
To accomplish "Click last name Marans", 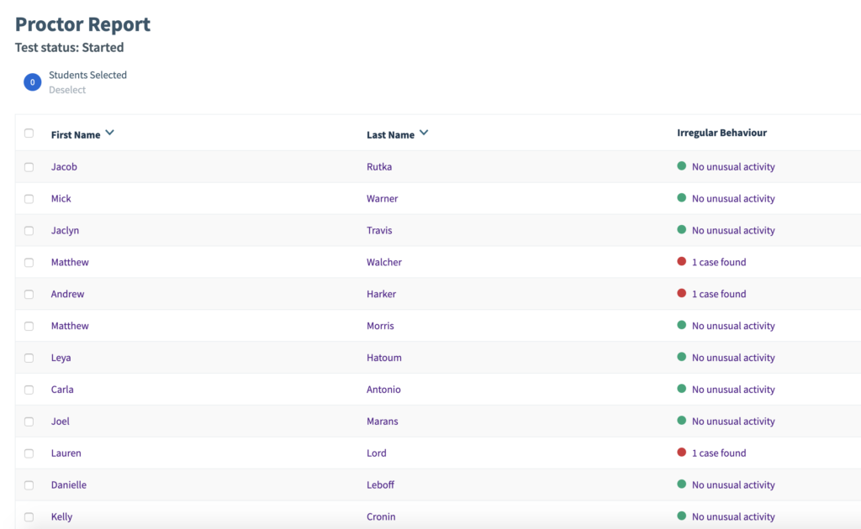I will point(383,421).
